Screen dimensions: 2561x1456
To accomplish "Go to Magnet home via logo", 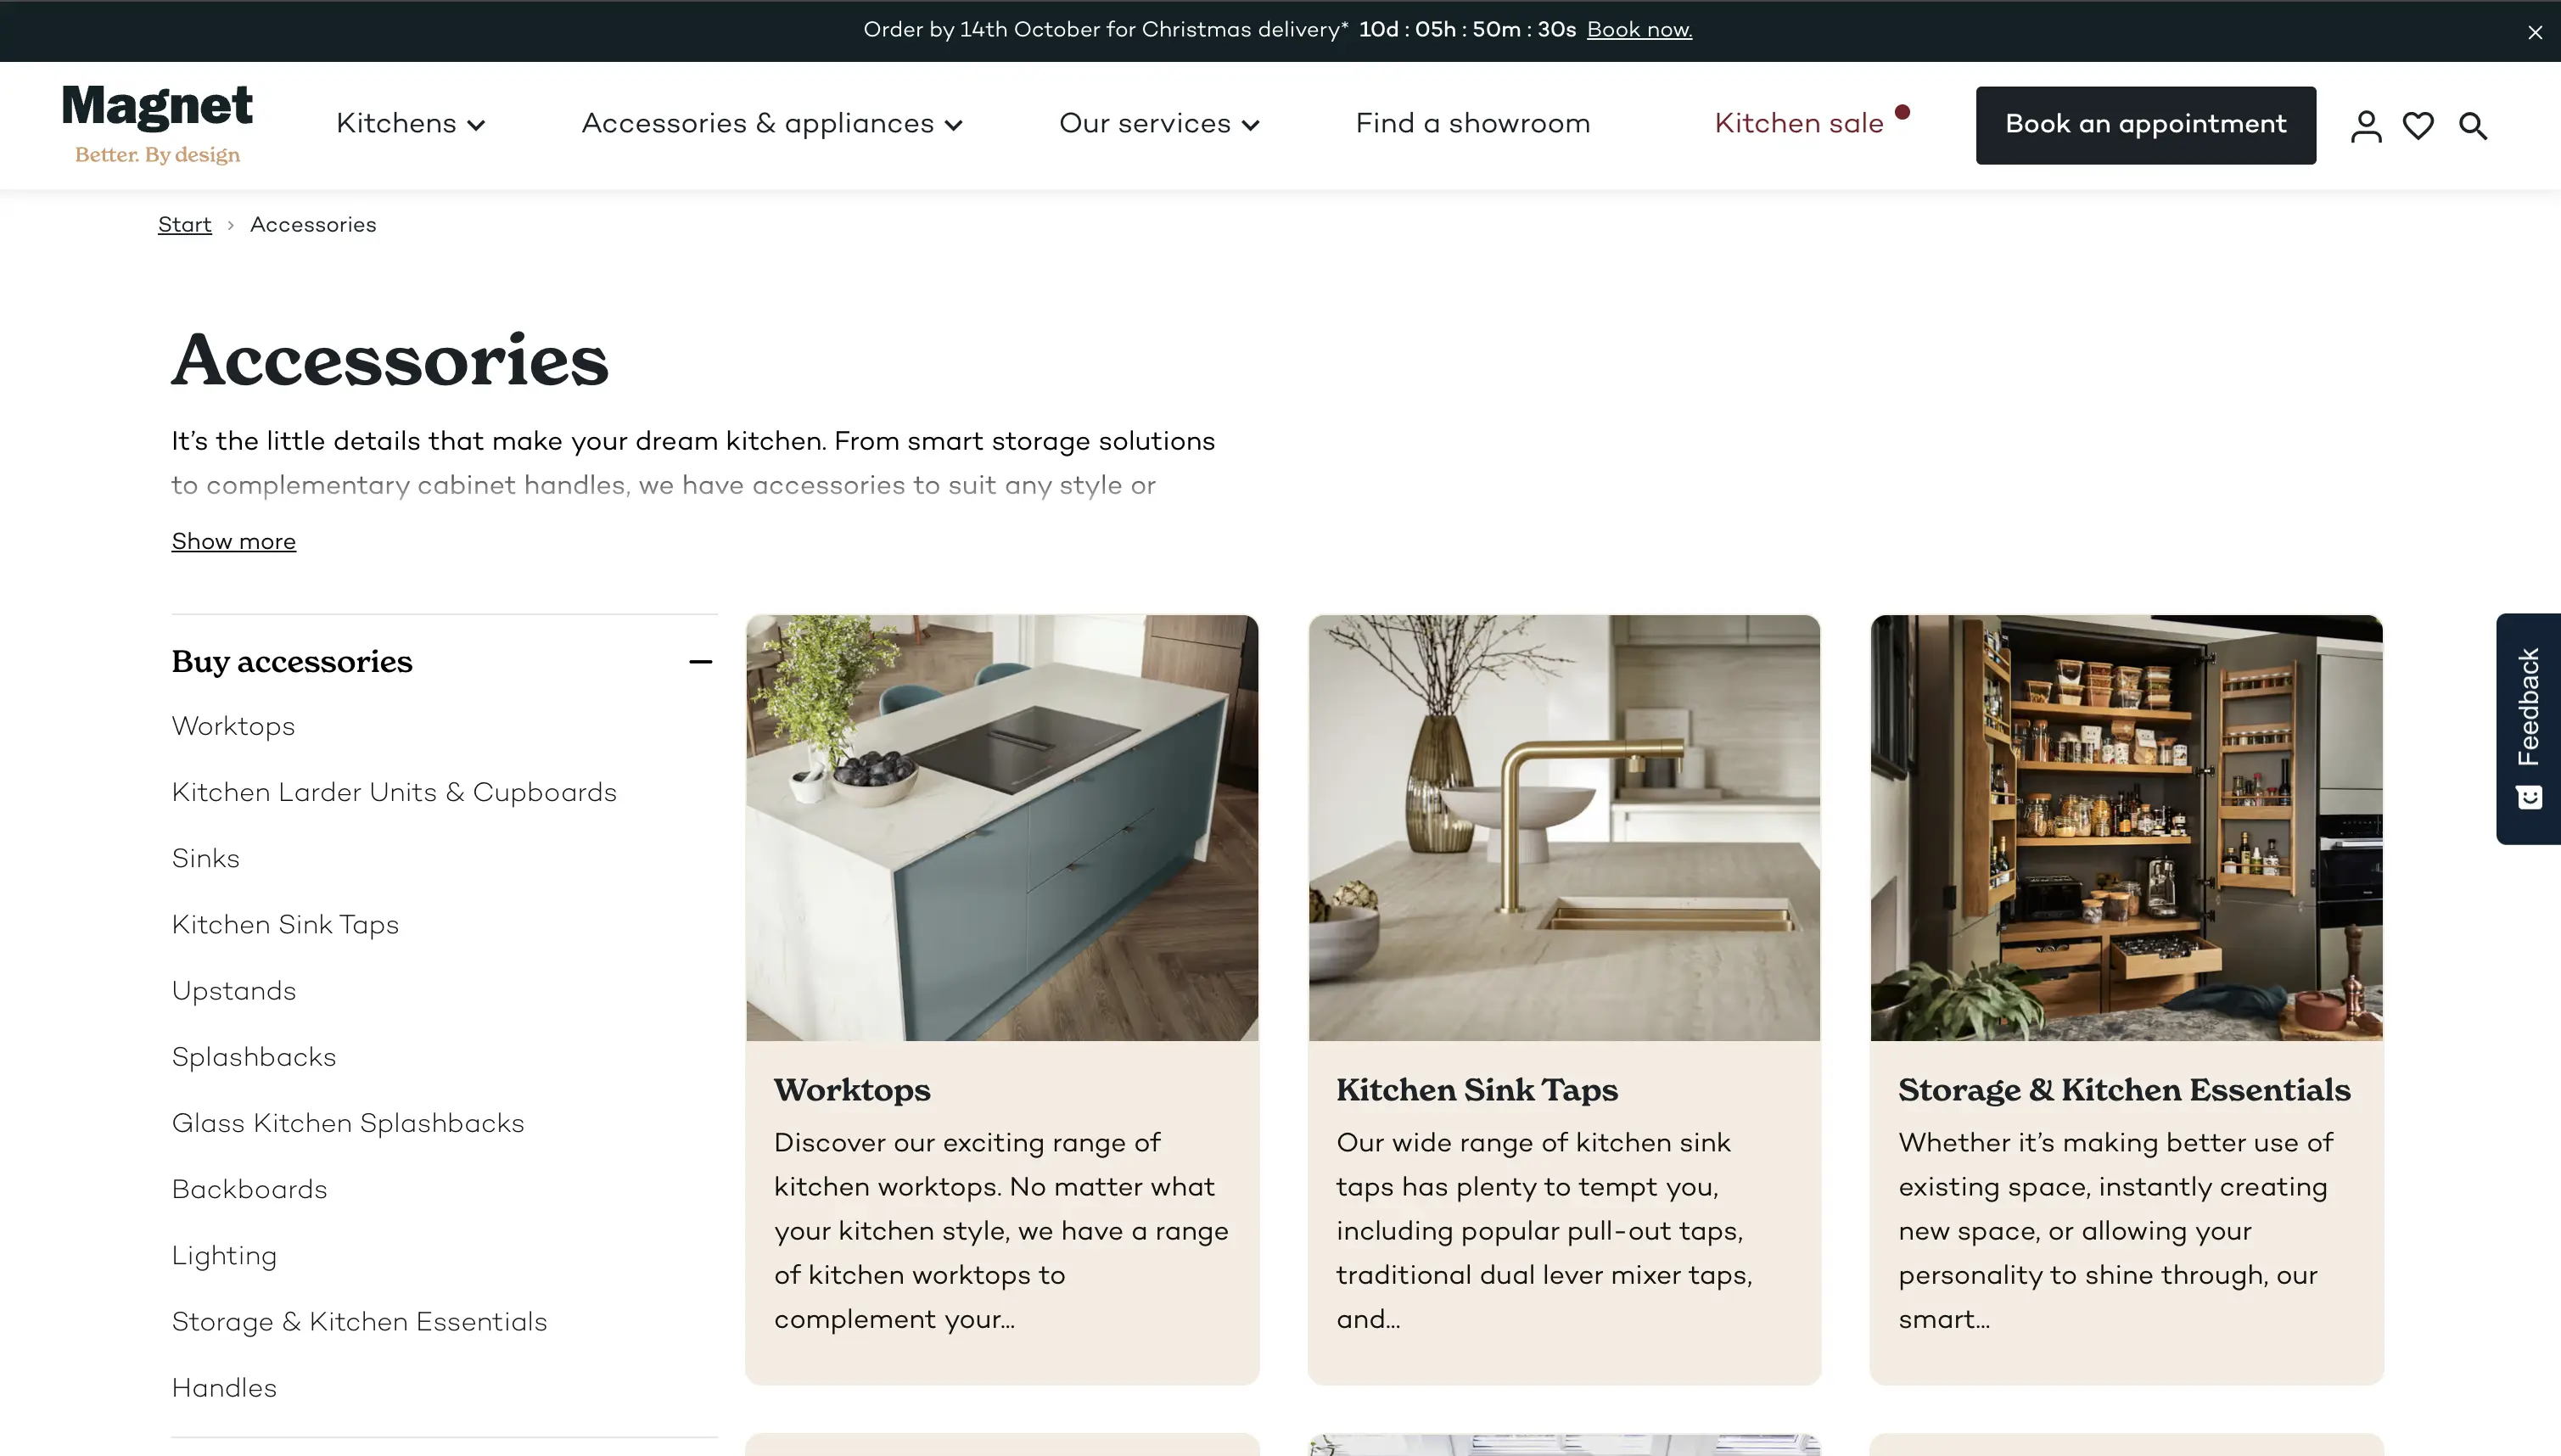I will (x=157, y=124).
